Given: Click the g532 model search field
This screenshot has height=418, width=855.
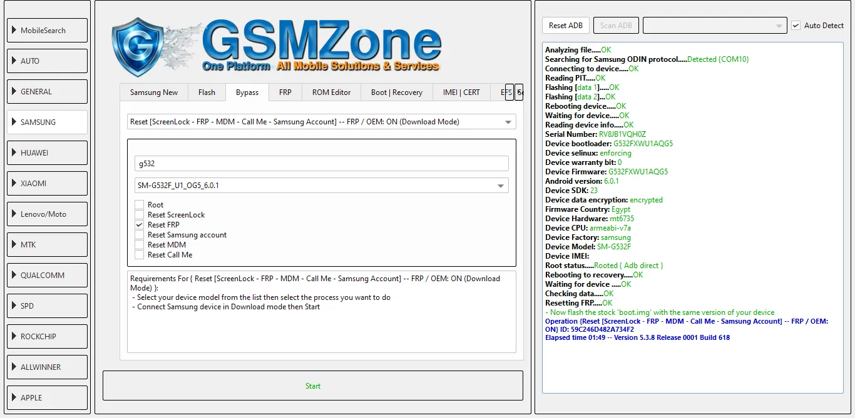Looking at the screenshot, I should (321, 164).
